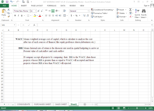Click the Clear eraser icon
Screen dimensions: 154x111
pyautogui.click(x=130, y=17)
